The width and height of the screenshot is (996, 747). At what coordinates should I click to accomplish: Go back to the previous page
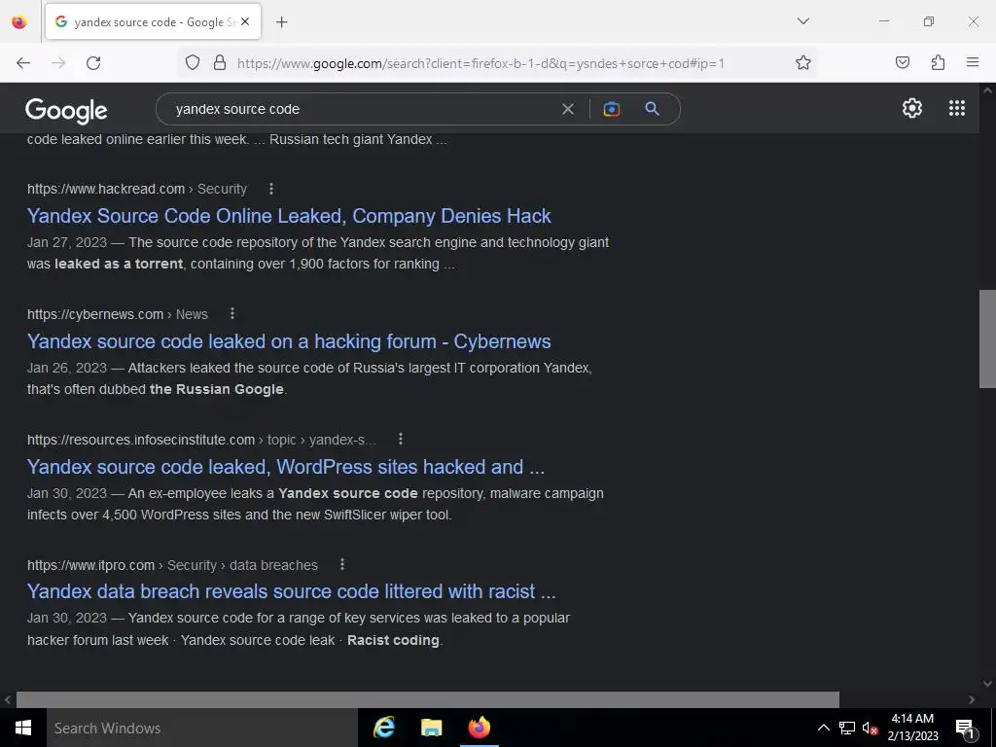point(23,63)
